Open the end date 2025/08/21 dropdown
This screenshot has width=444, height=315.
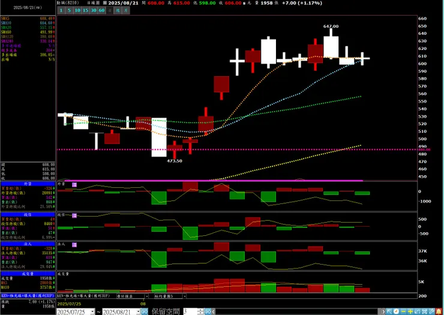pos(138,311)
